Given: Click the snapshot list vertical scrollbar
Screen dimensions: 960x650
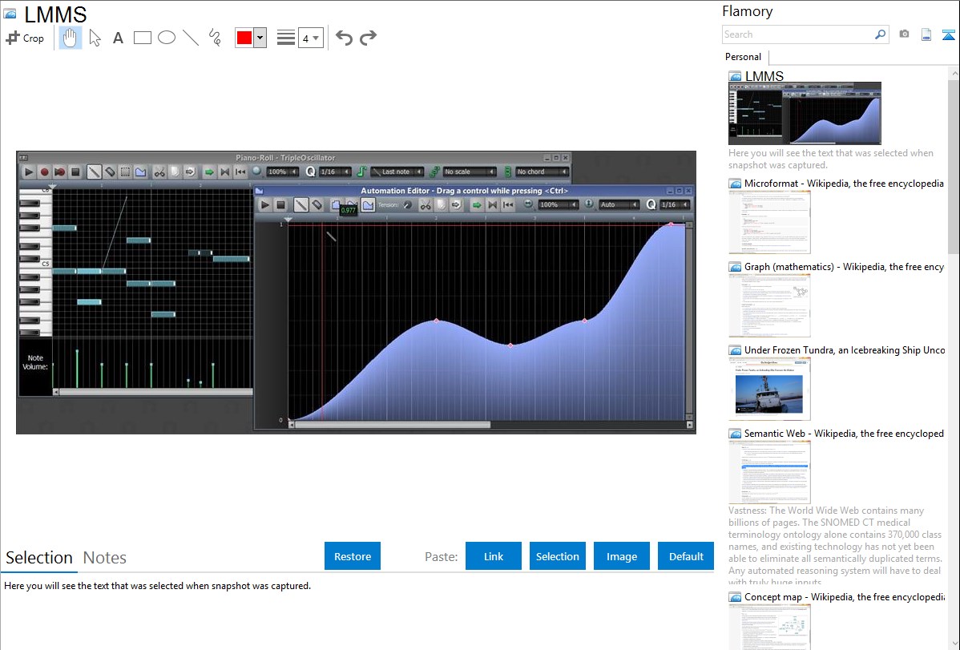Looking at the screenshot, I should pos(954,167).
